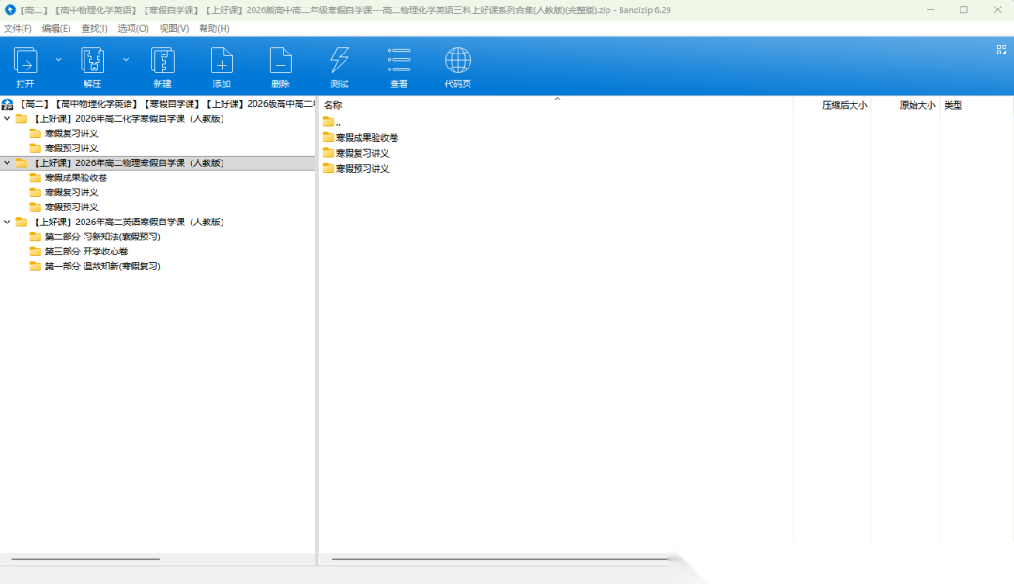Click the left panel horizontal scrollbar

[x=85, y=559]
